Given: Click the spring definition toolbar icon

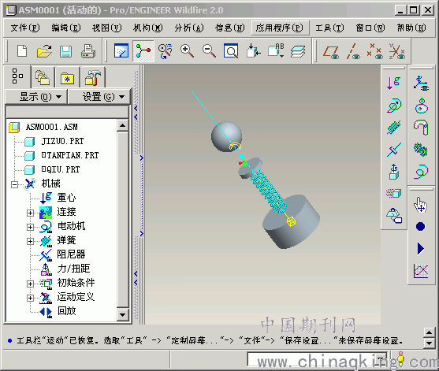Looking at the screenshot, I should tap(394, 128).
